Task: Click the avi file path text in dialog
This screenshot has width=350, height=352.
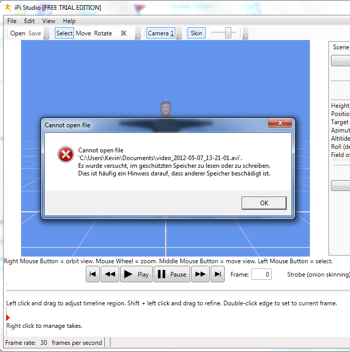Action: point(160,158)
